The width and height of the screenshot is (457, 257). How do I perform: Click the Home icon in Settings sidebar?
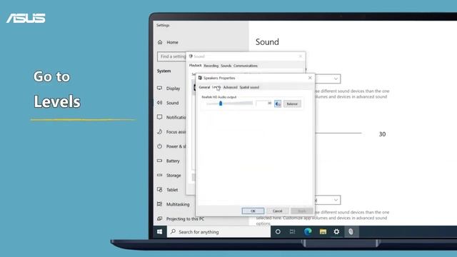click(x=160, y=42)
